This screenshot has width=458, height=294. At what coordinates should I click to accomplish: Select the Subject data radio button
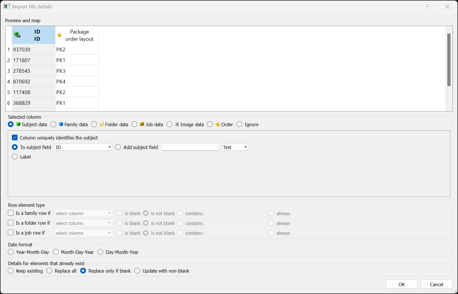point(11,124)
